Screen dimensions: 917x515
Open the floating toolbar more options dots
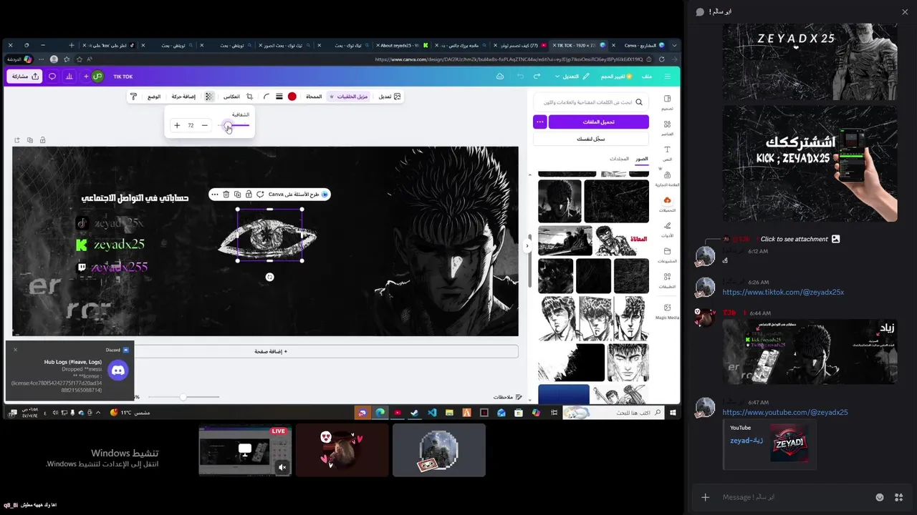214,194
